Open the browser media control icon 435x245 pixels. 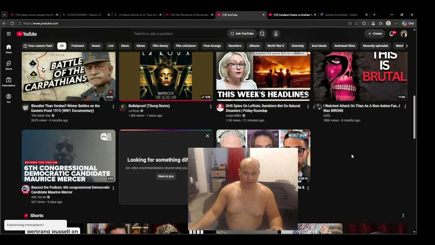(x=373, y=23)
